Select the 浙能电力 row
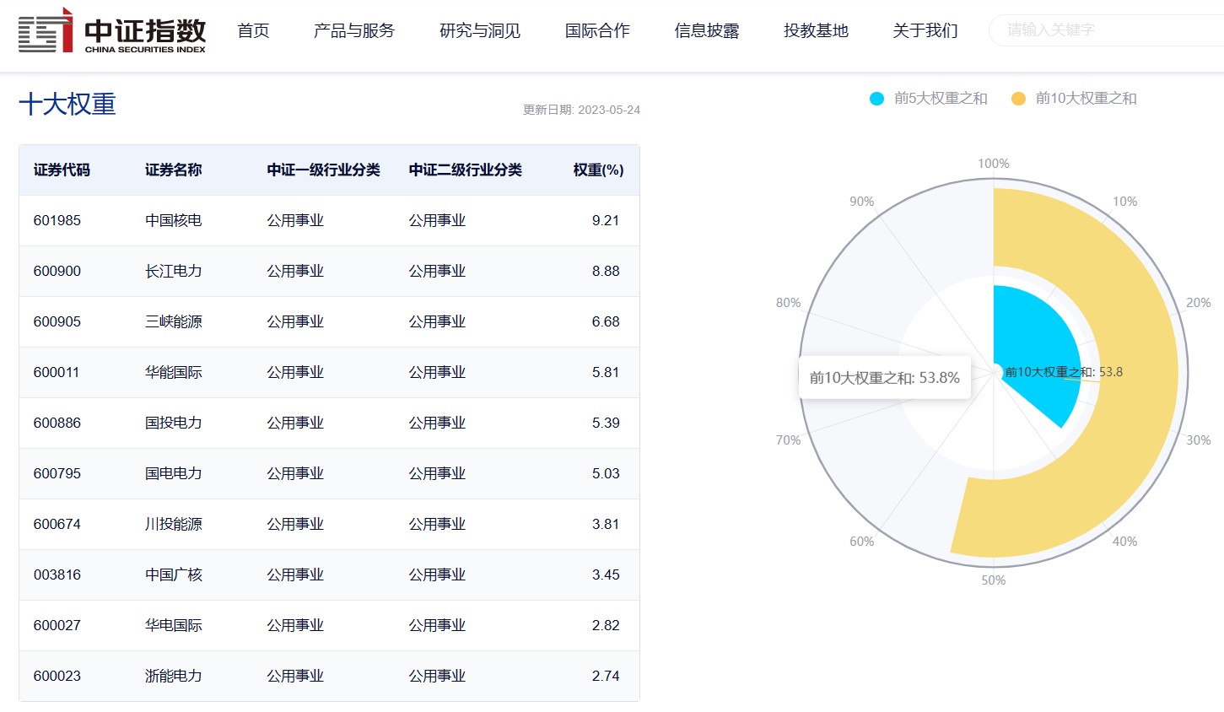The width and height of the screenshot is (1224, 712). coord(329,676)
